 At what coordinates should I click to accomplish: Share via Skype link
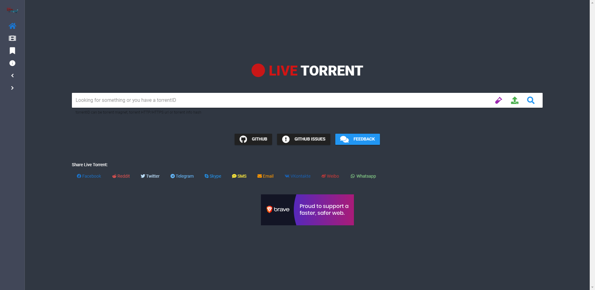213,176
